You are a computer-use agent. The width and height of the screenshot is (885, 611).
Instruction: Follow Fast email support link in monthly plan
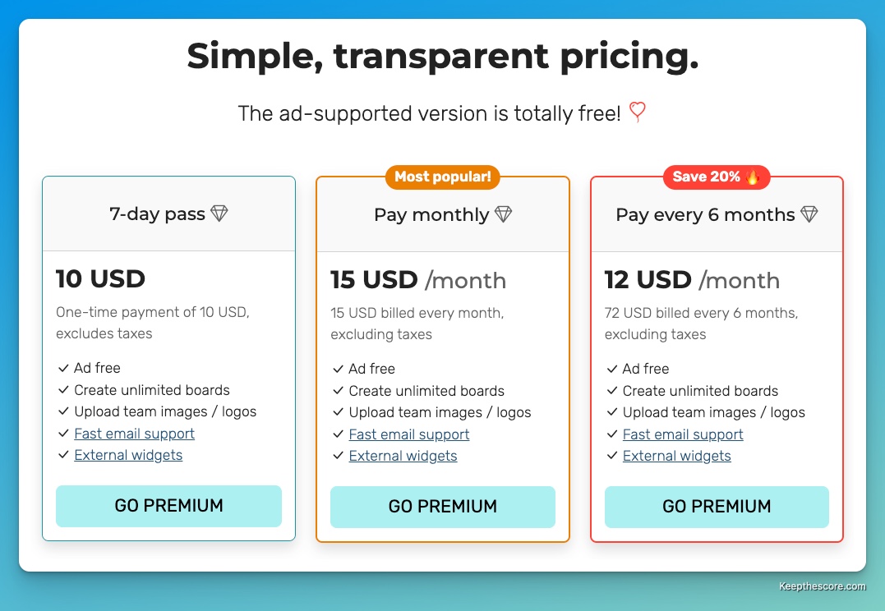tap(409, 434)
